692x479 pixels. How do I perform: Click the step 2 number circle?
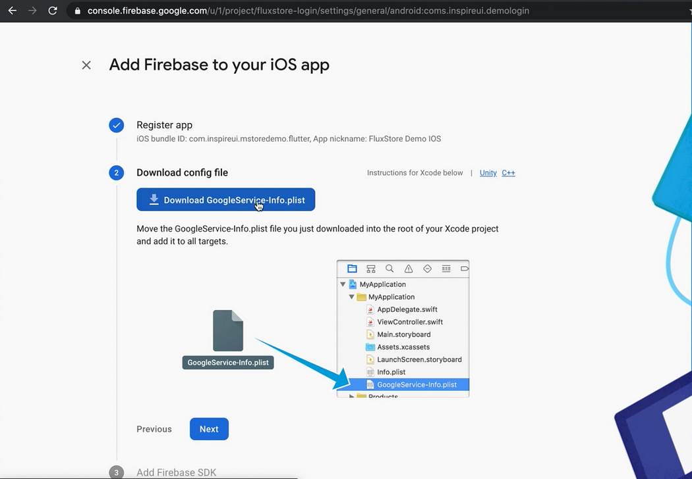click(117, 173)
